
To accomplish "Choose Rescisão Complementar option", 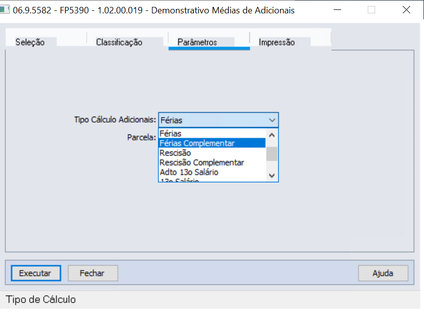I will [x=212, y=163].
